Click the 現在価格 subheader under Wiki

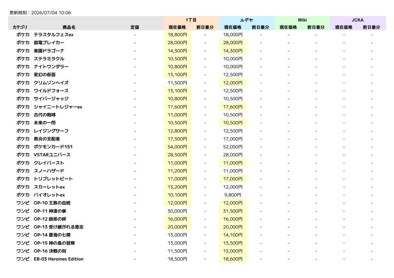288,28
